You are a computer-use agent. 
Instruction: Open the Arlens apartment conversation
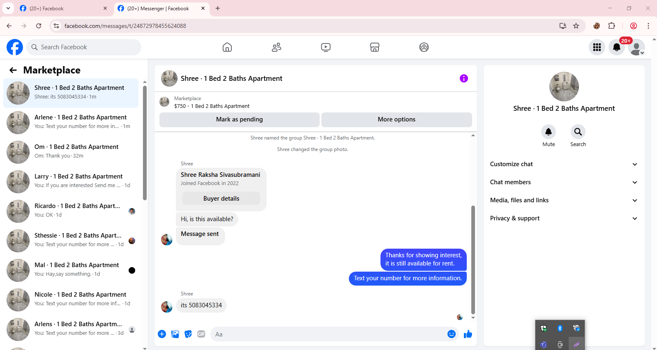click(x=71, y=329)
